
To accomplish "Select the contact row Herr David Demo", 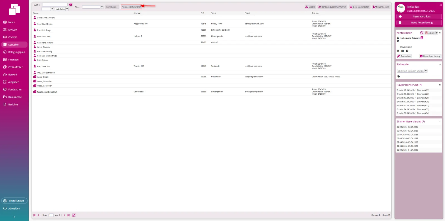I will click(x=211, y=24).
